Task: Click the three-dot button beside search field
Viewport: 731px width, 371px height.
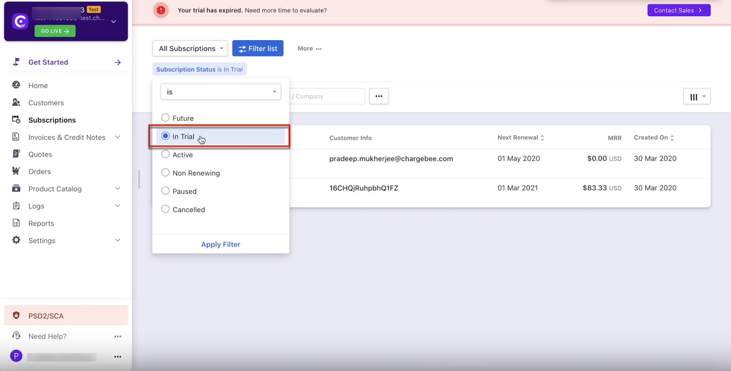Action: (x=379, y=96)
